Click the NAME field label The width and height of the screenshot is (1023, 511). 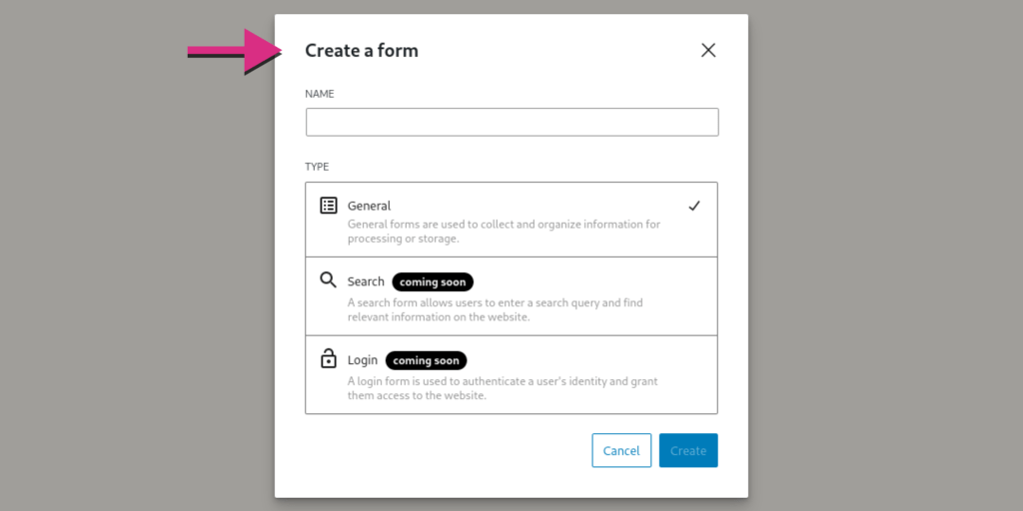[x=320, y=94]
